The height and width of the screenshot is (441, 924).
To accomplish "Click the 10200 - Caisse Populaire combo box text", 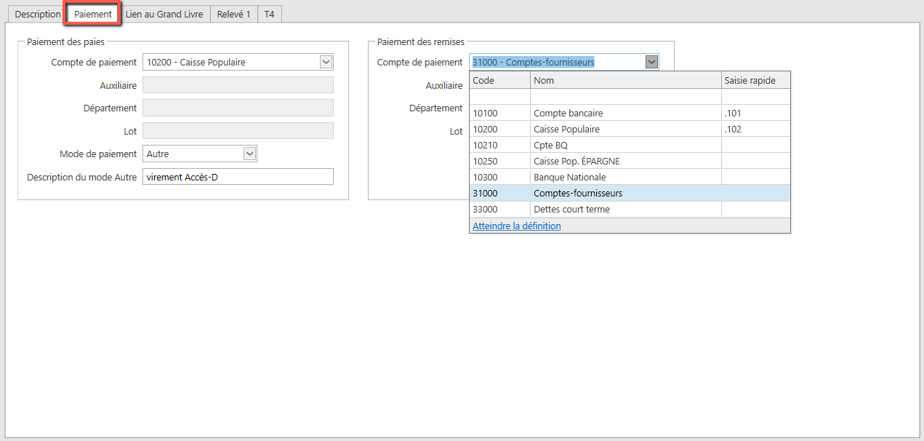I will [x=196, y=63].
